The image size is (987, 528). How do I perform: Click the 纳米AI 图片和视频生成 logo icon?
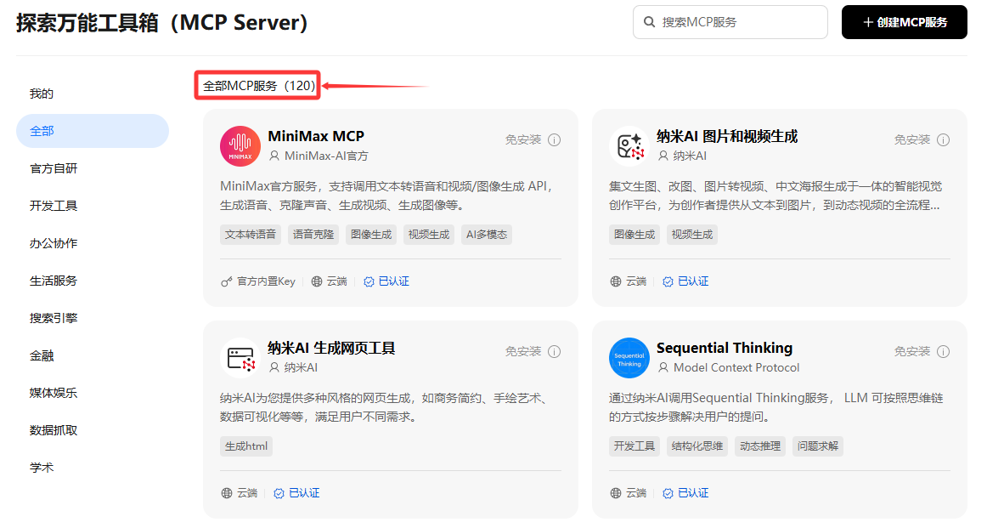point(629,146)
